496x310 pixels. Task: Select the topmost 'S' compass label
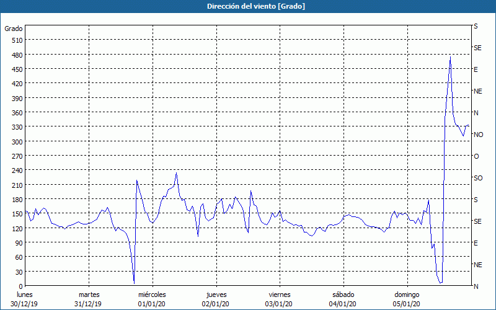pos(476,26)
